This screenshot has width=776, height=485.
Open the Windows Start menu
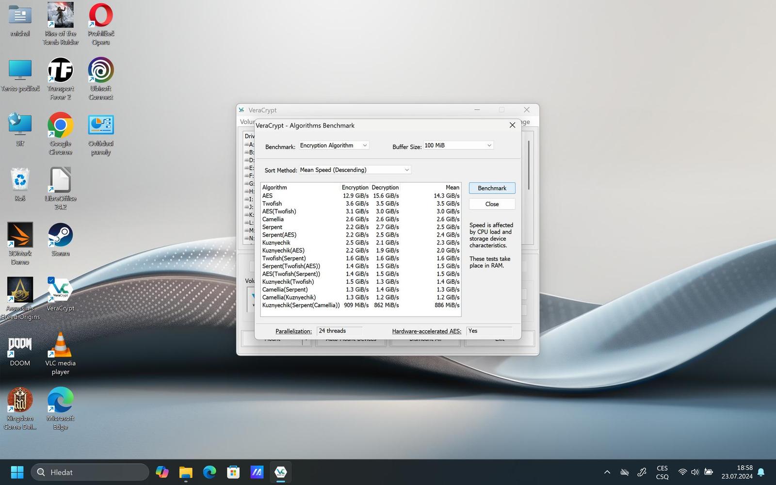point(17,472)
